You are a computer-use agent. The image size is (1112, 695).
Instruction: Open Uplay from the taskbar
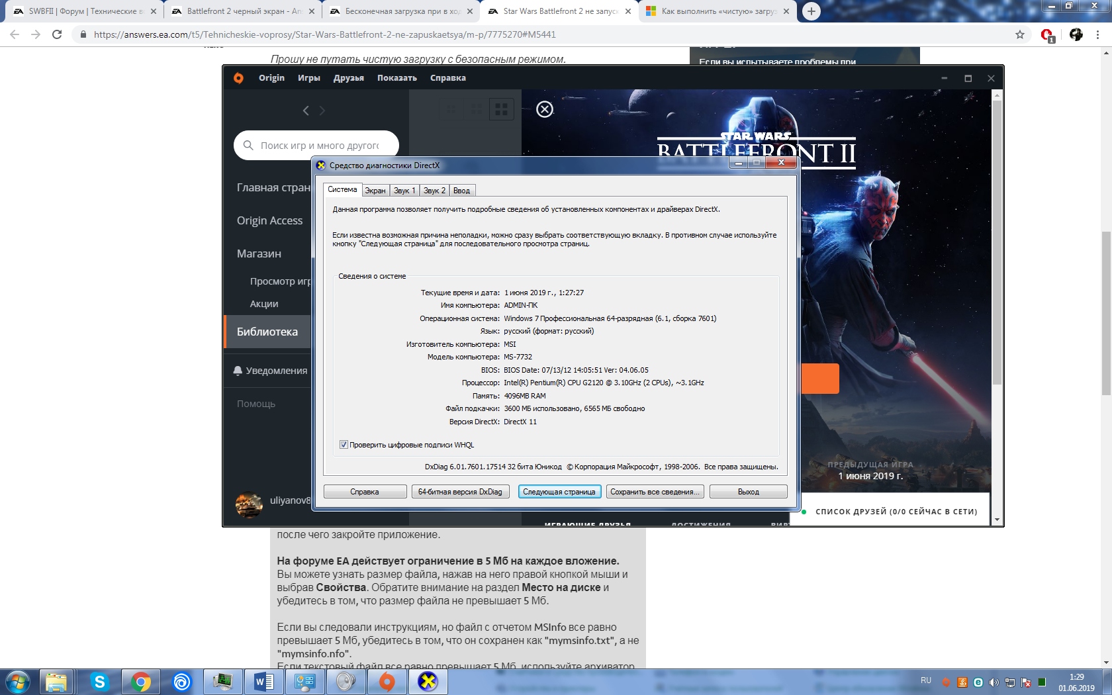181,682
